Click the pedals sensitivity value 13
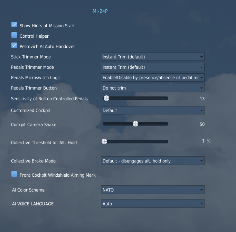Screen dimensions: 236x232 (202, 99)
